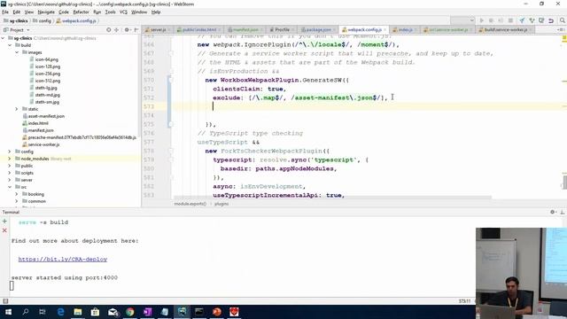Open Terminal panel settings gear
The image size is (567, 319).
click(x=553, y=212)
